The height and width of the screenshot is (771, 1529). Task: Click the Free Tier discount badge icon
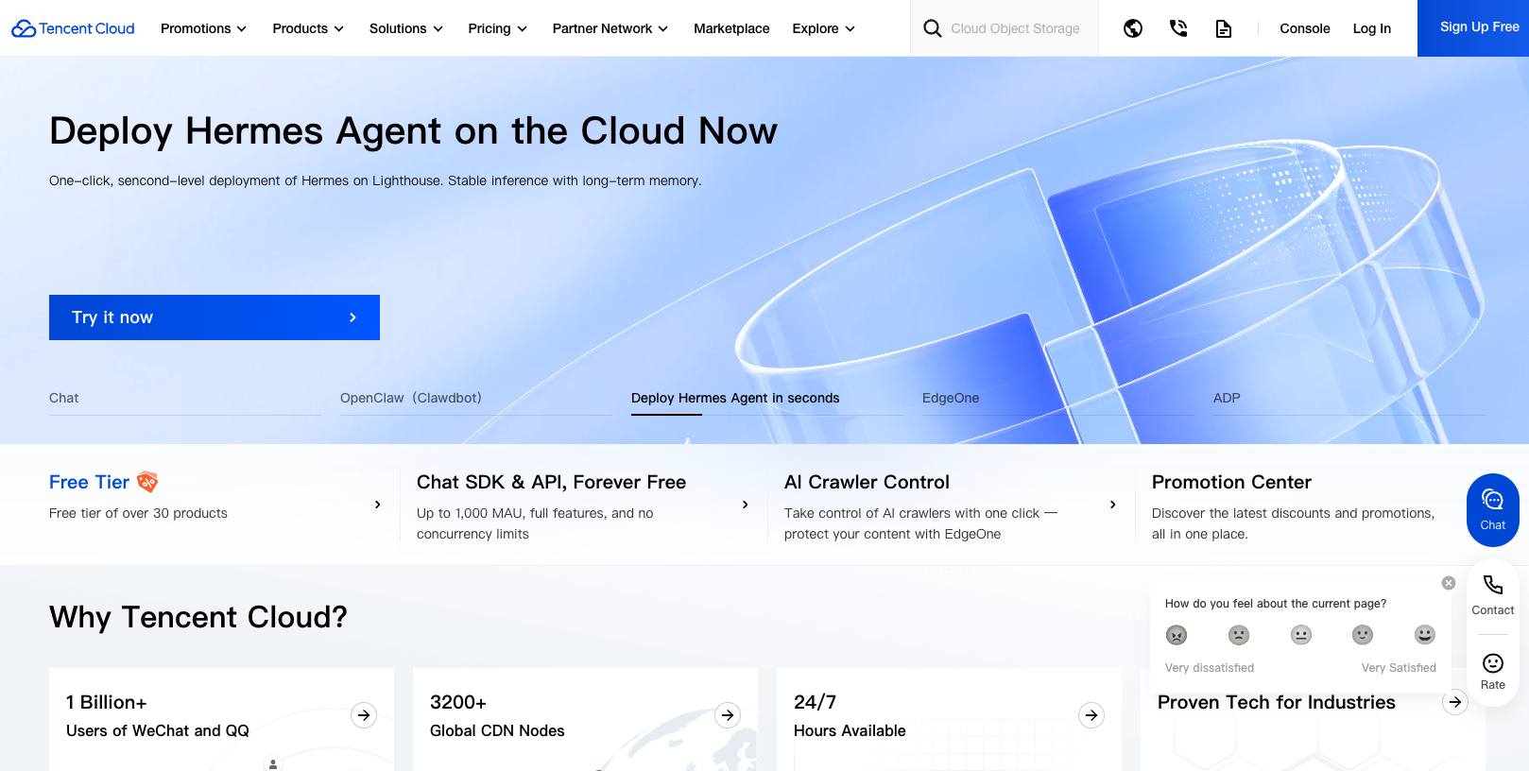point(147,482)
